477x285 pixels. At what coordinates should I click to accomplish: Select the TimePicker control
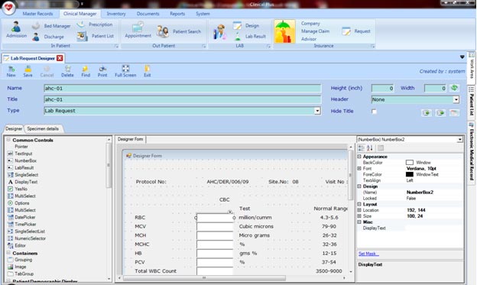[x=21, y=224]
